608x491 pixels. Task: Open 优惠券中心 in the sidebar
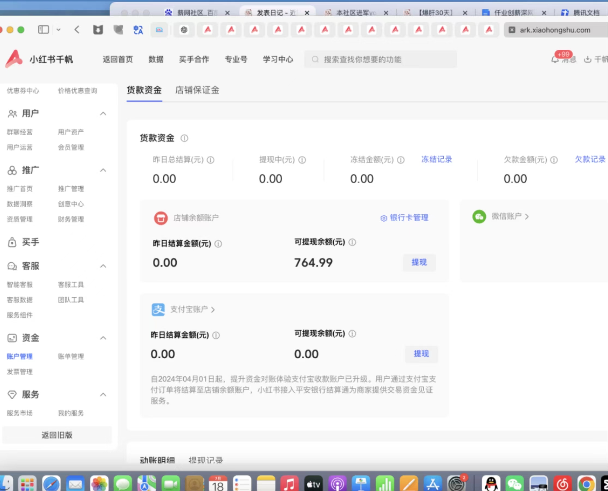click(x=23, y=91)
